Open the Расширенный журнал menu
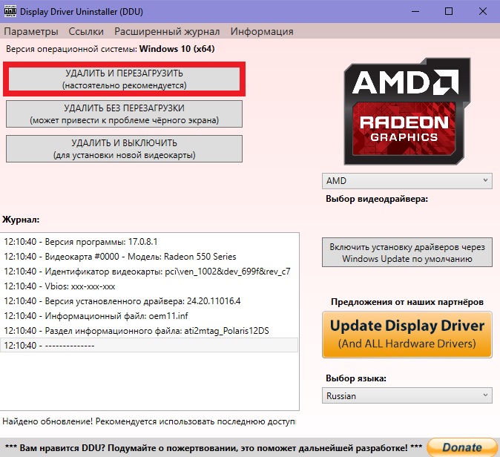This screenshot has height=457, width=500. point(167,32)
